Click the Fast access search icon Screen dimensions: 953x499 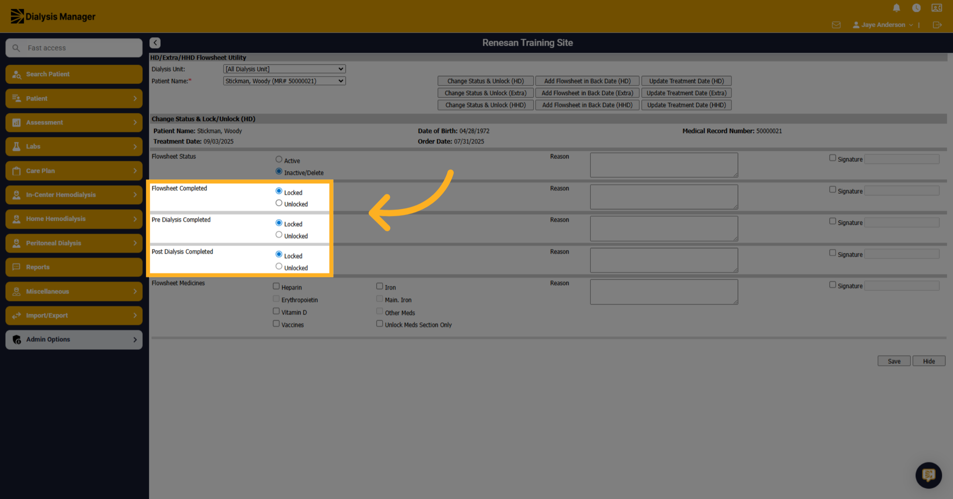[16, 48]
